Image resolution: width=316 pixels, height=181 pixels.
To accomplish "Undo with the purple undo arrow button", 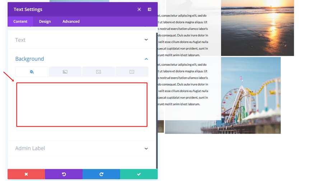I will (64, 174).
